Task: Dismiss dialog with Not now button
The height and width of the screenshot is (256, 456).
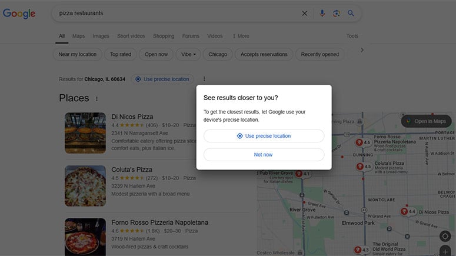Action: pyautogui.click(x=264, y=155)
